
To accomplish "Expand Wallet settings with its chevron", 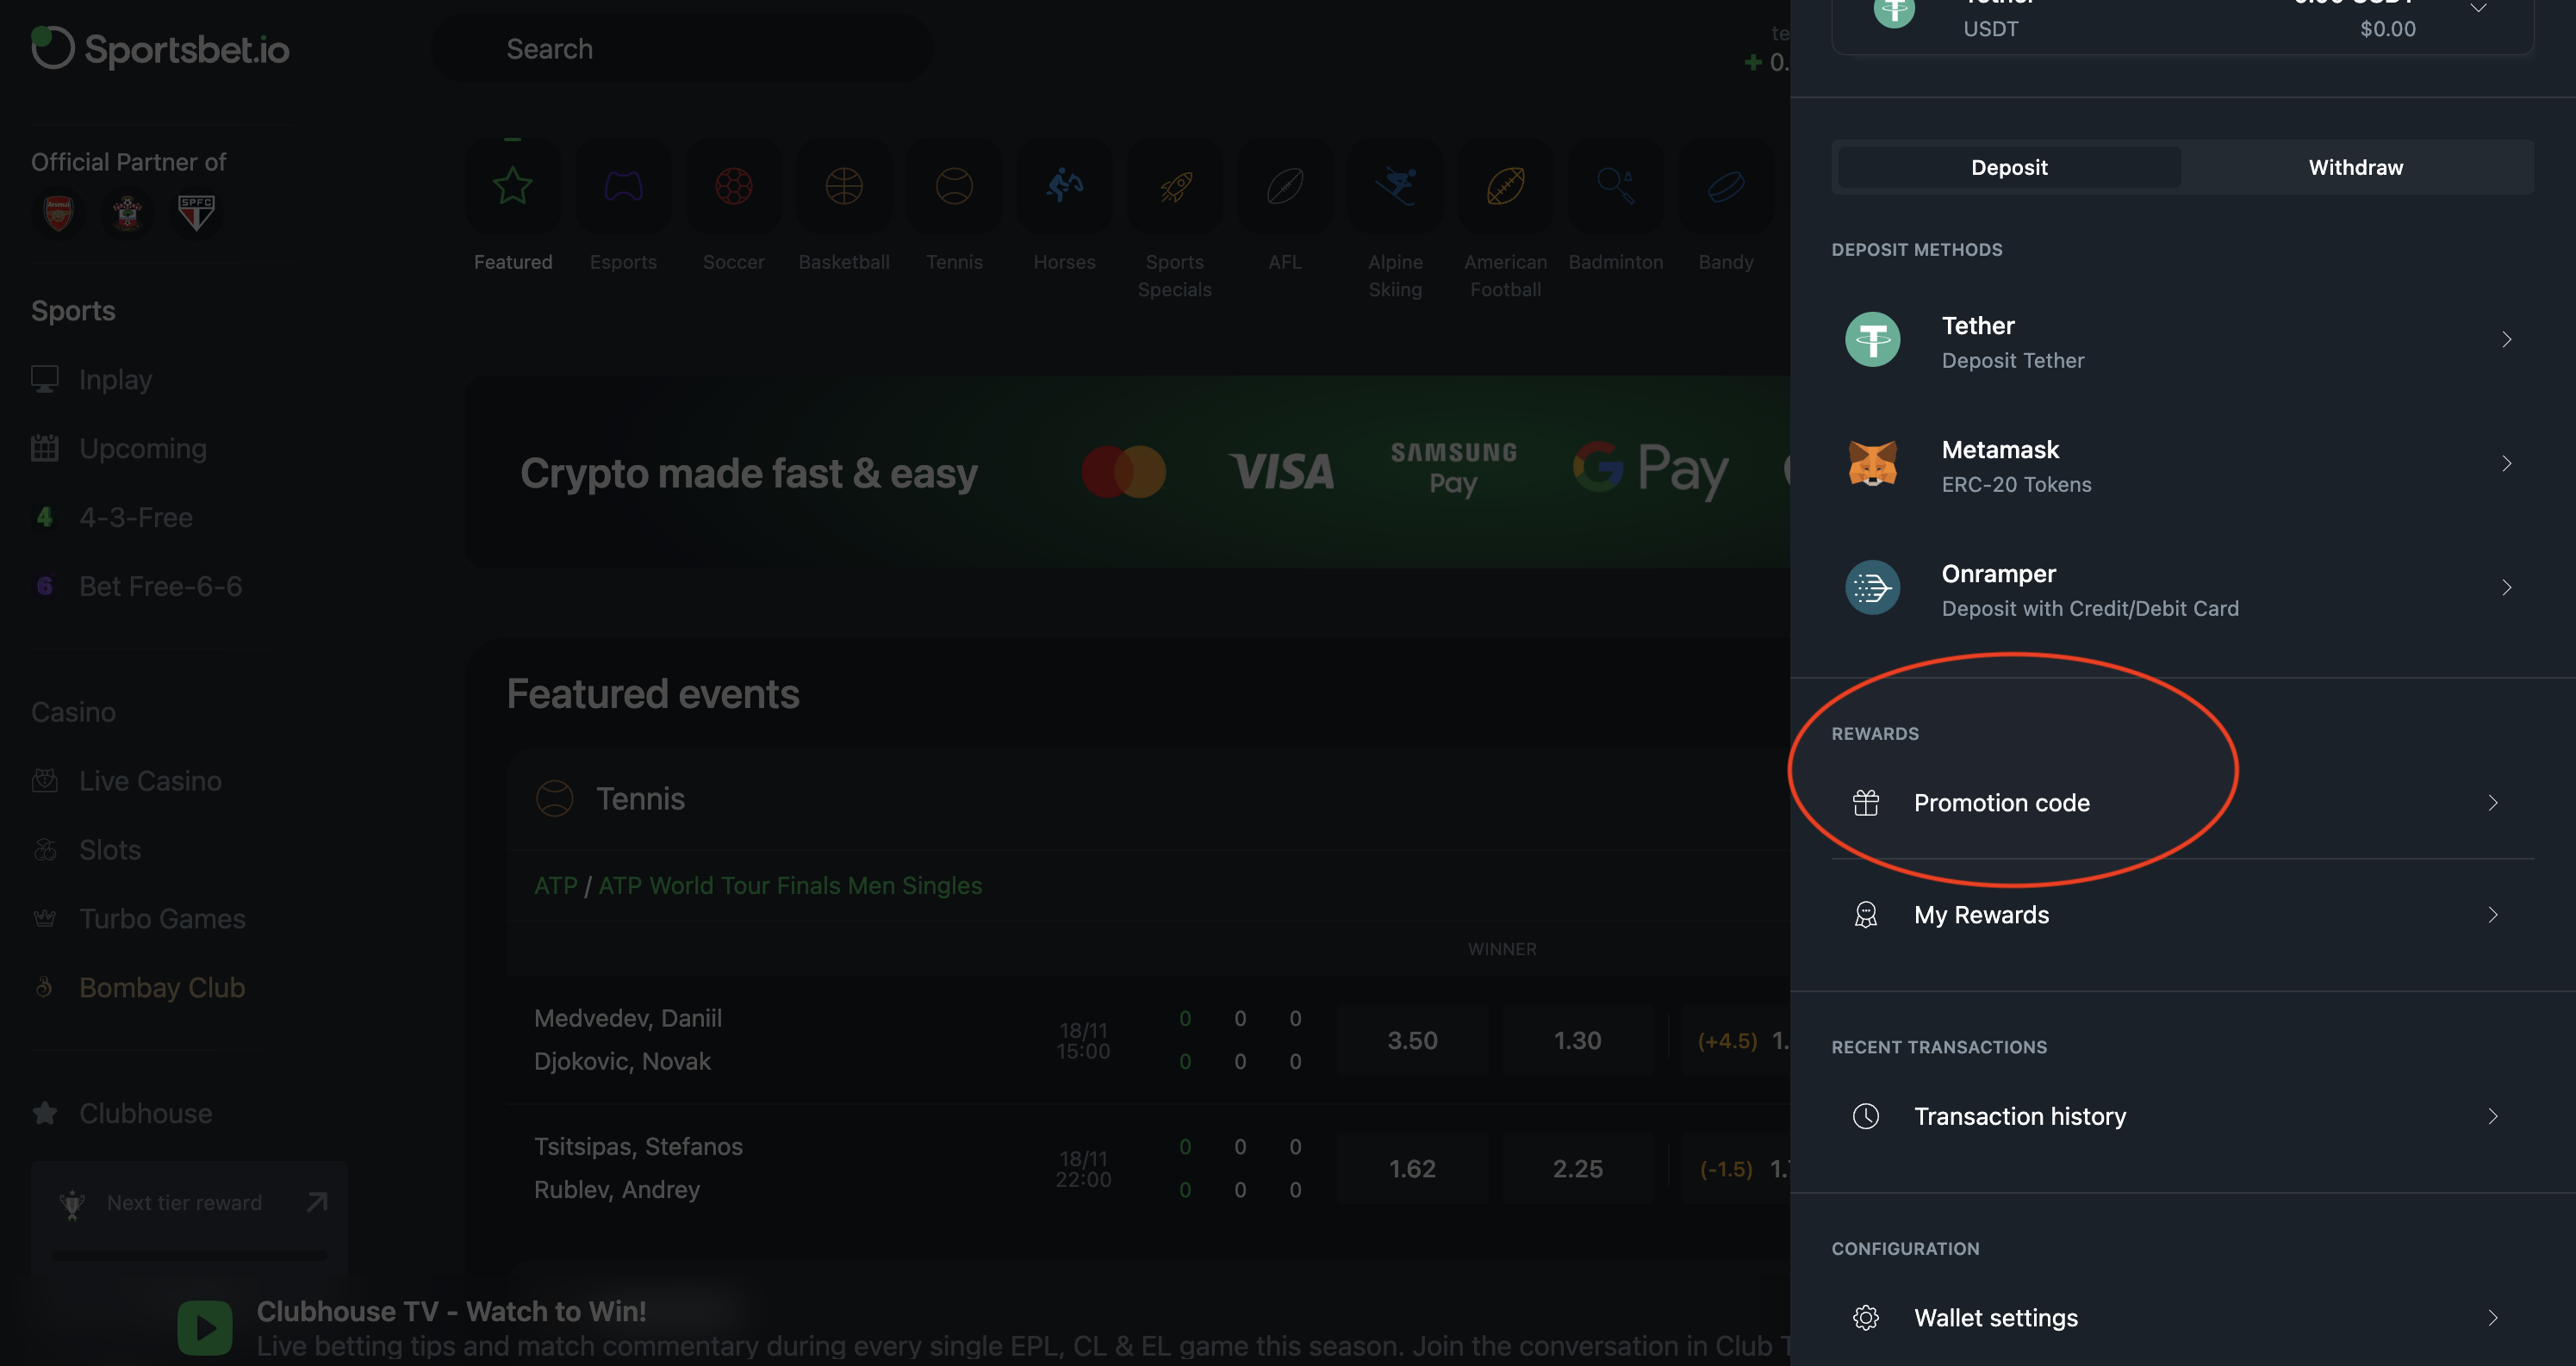I will pos(2492,1318).
